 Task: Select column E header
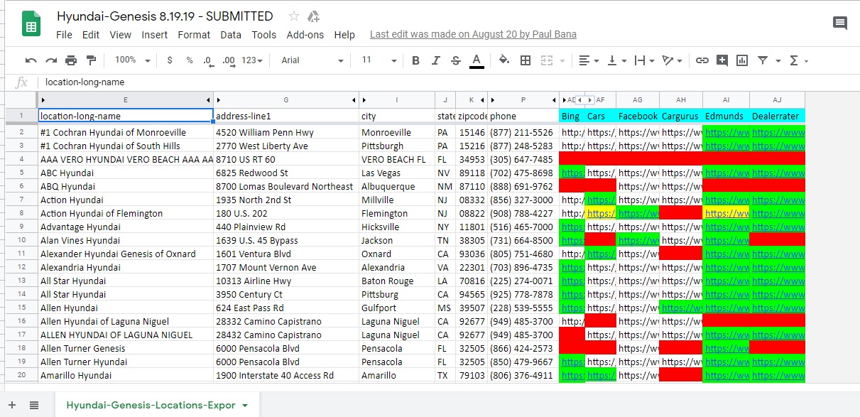[x=126, y=99]
